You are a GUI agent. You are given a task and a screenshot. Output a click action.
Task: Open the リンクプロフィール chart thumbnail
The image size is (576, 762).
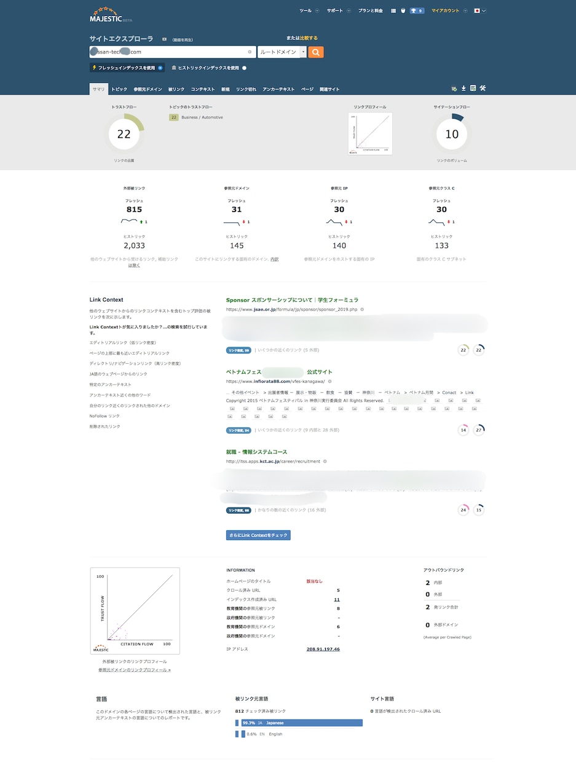tap(370, 133)
